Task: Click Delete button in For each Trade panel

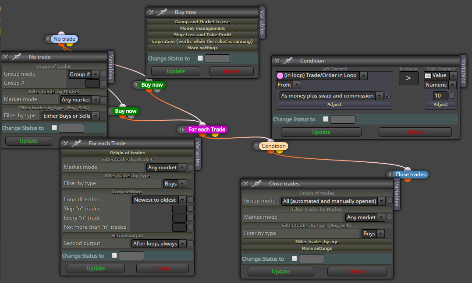Action: pyautogui.click(x=162, y=269)
